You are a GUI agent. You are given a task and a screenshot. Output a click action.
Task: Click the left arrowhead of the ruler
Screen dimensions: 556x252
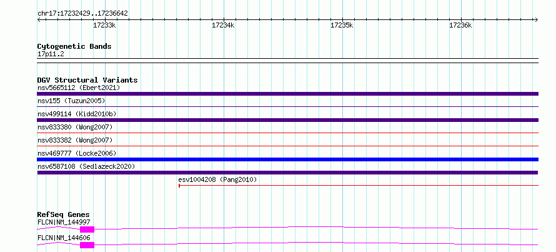tap(39, 20)
